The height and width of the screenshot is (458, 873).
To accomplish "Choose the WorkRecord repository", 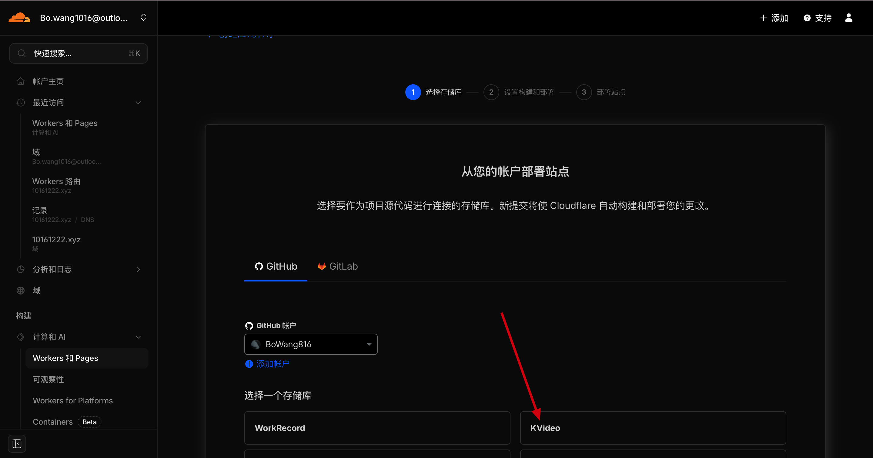I will (x=377, y=428).
